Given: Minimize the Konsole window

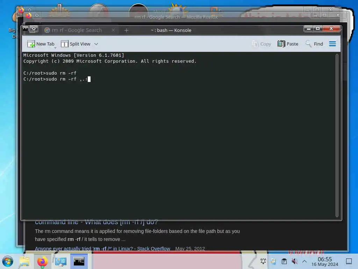Looking at the screenshot, I should coord(309,29).
